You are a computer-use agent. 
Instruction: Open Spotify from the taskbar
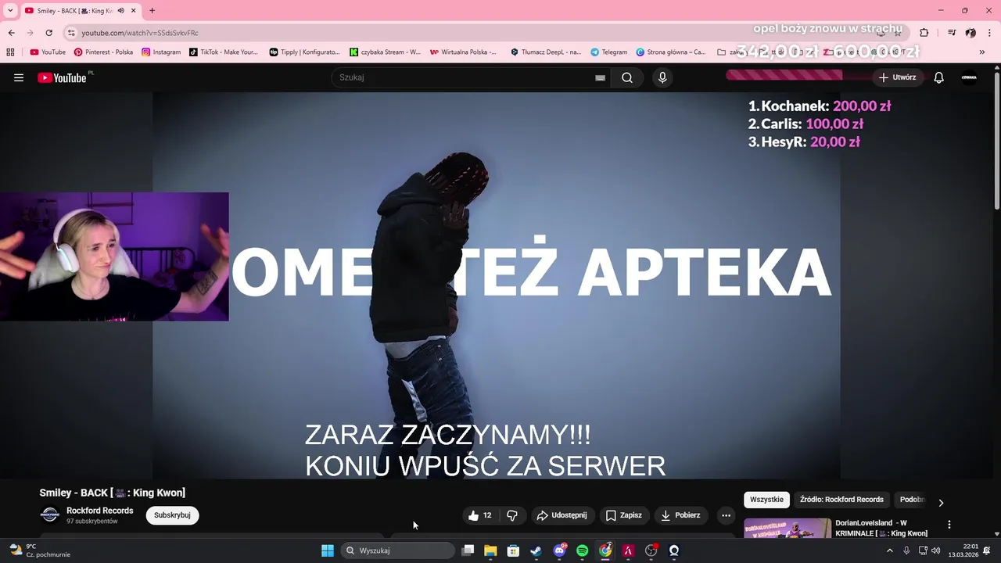pyautogui.click(x=582, y=550)
